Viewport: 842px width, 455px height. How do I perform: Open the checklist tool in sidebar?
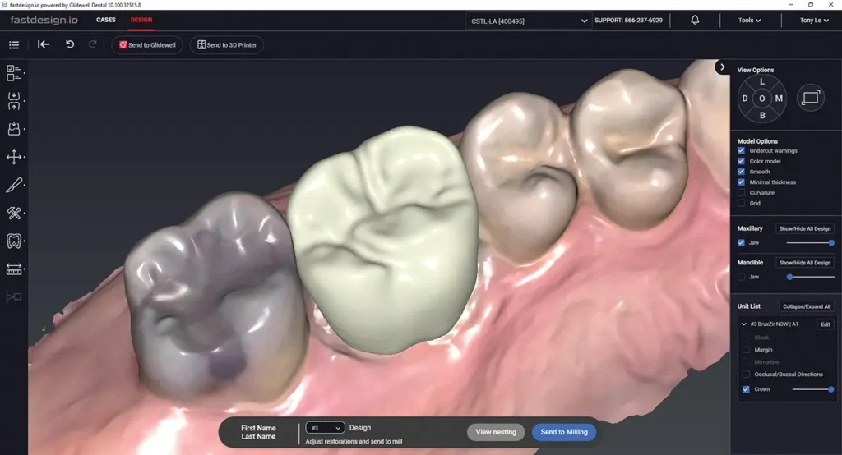(14, 73)
